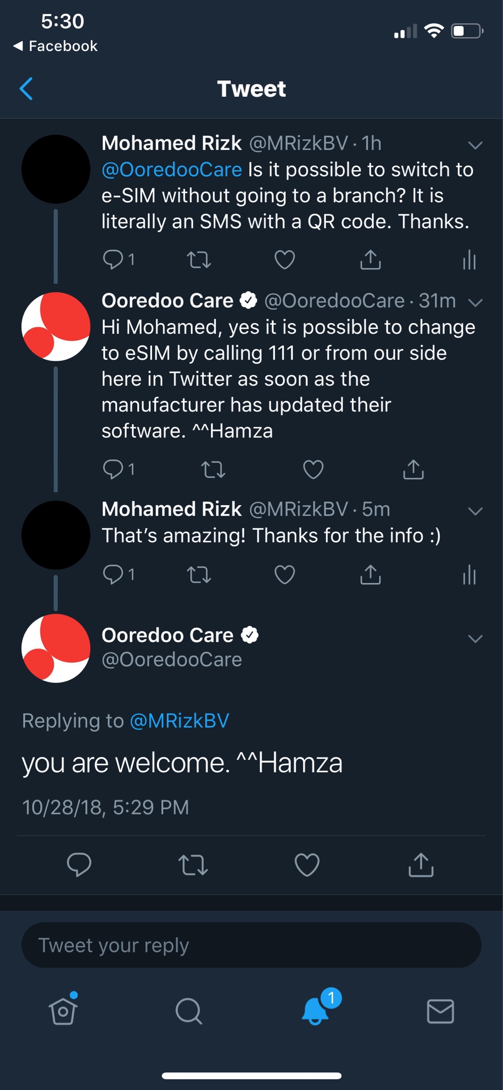Reply to the 'you are welcome' tweet
This screenshot has width=503, height=1090.
coord(79,864)
